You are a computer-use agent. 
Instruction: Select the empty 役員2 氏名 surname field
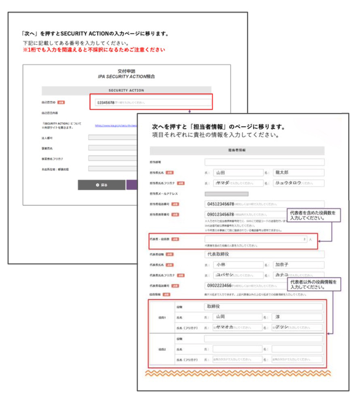pos(237,349)
